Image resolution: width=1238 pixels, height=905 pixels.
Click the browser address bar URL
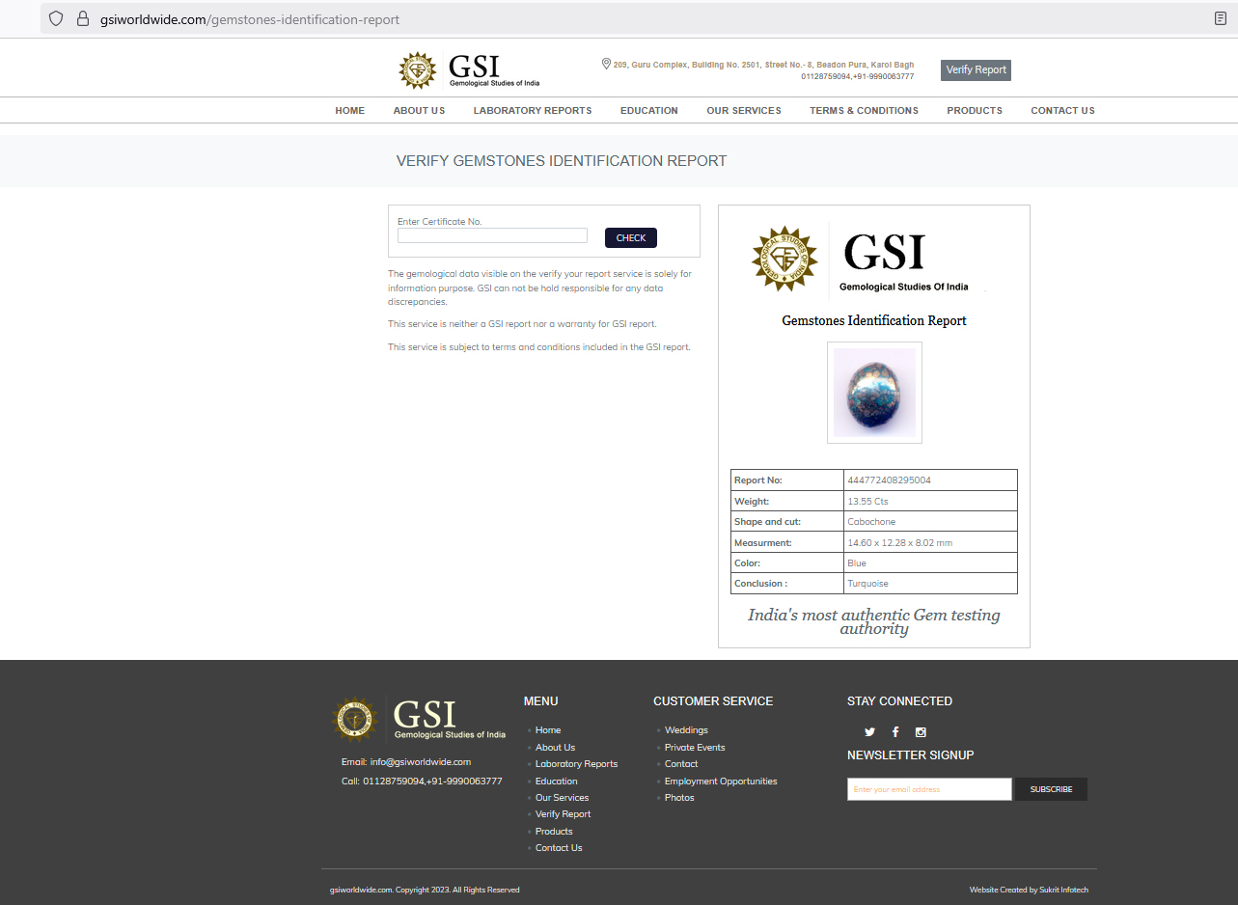click(x=250, y=19)
